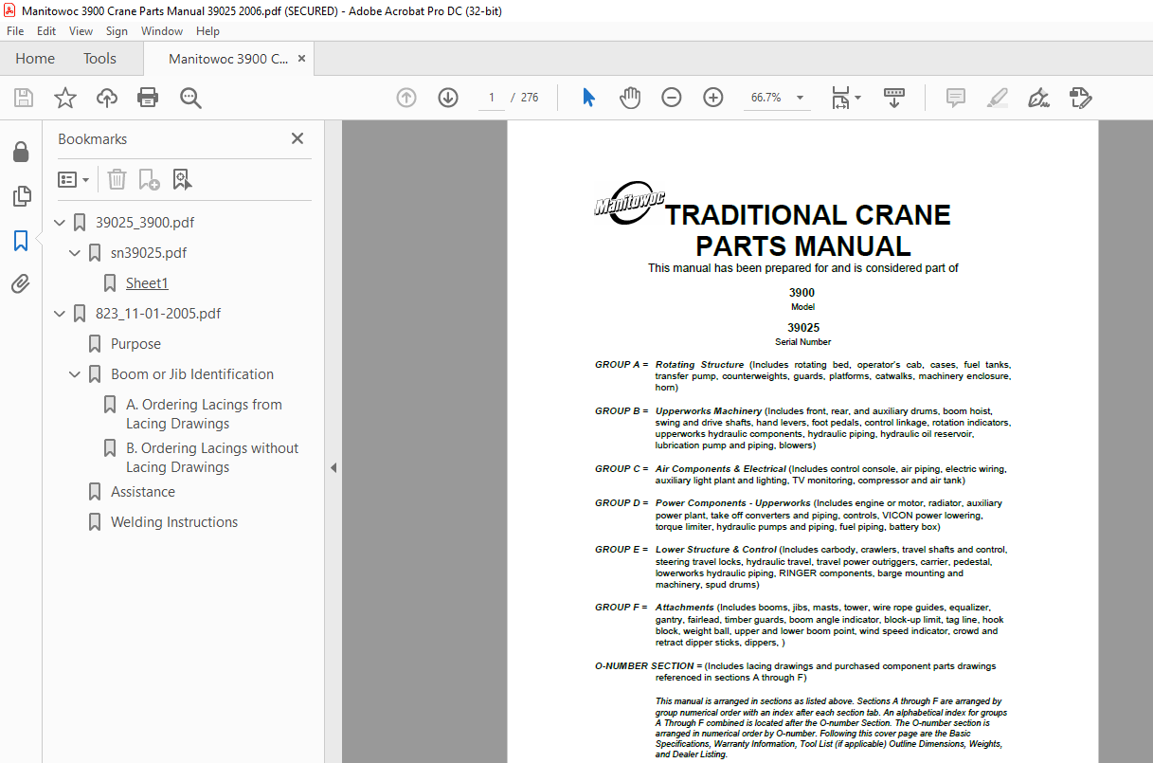Select B. Ordering Lacings without Lacing Drawings
Image resolution: width=1153 pixels, height=763 pixels.
[212, 458]
